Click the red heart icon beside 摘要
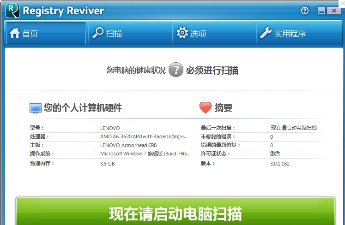 click(x=205, y=108)
